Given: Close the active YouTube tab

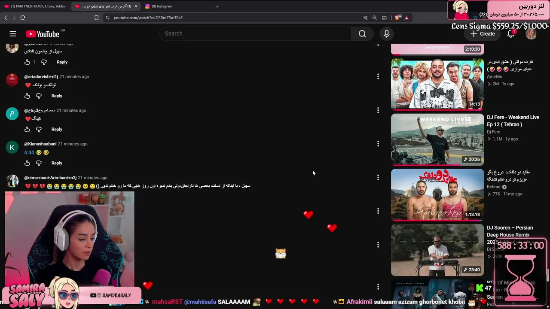Looking at the screenshot, I should pos(136,6).
